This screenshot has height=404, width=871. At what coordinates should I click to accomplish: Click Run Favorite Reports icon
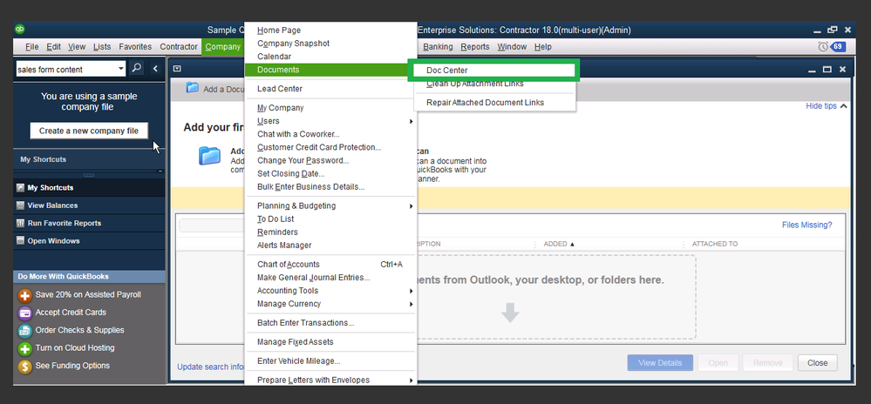click(21, 223)
